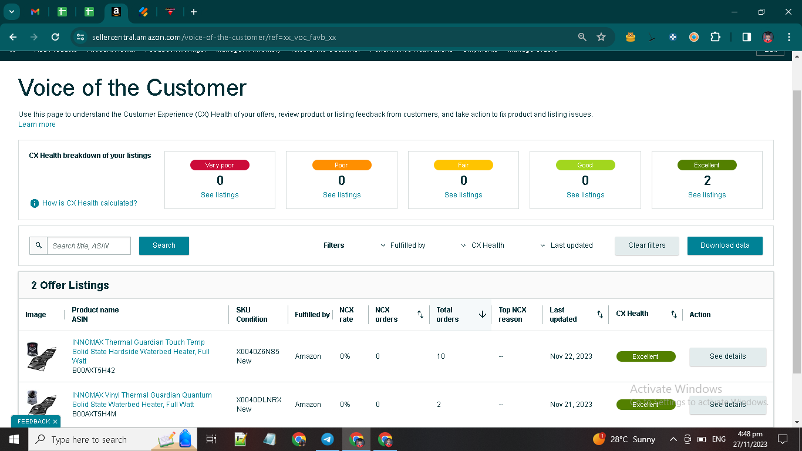The height and width of the screenshot is (451, 802).
Task: Click SKU text X0040DLNRX
Action: coord(259,400)
